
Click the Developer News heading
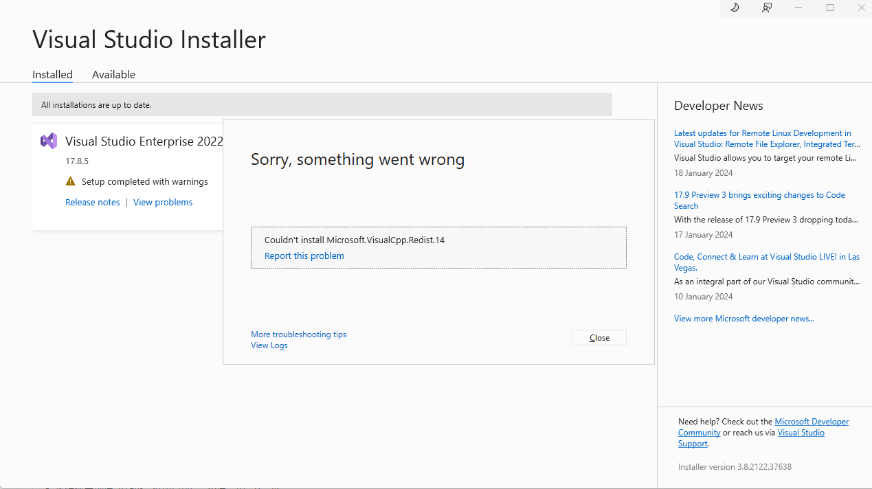(718, 106)
